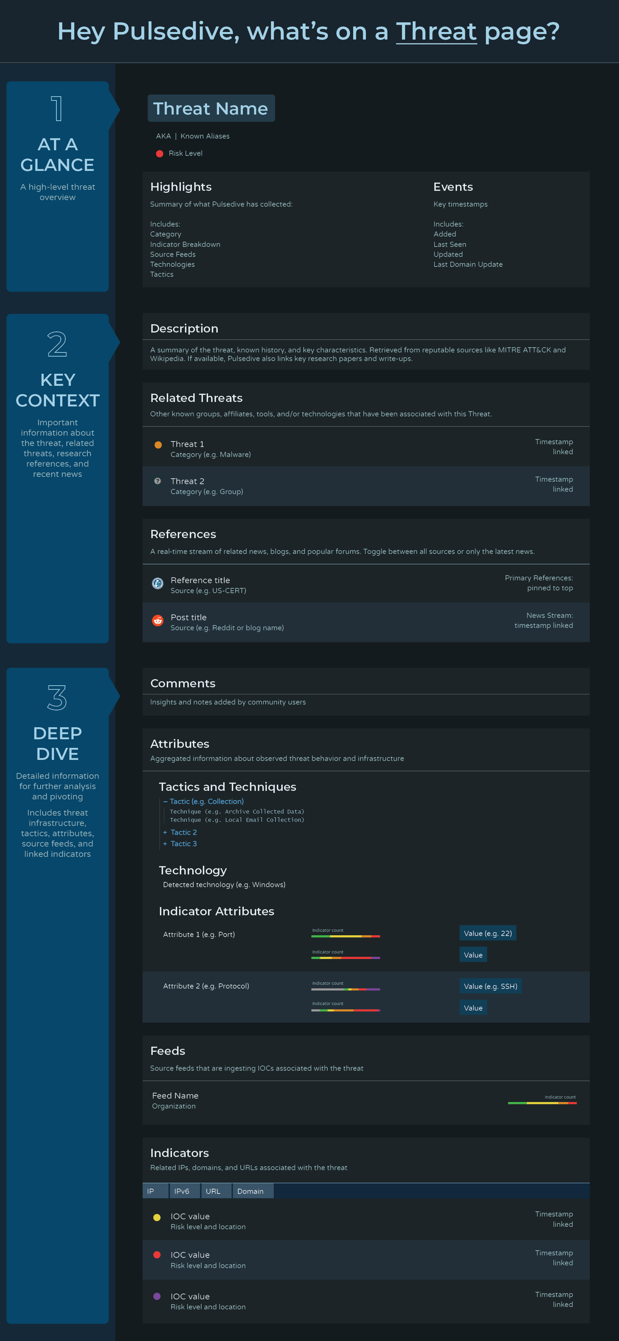Open the Reference title entry
Viewport: 619px width, 1341px height.
point(366,584)
